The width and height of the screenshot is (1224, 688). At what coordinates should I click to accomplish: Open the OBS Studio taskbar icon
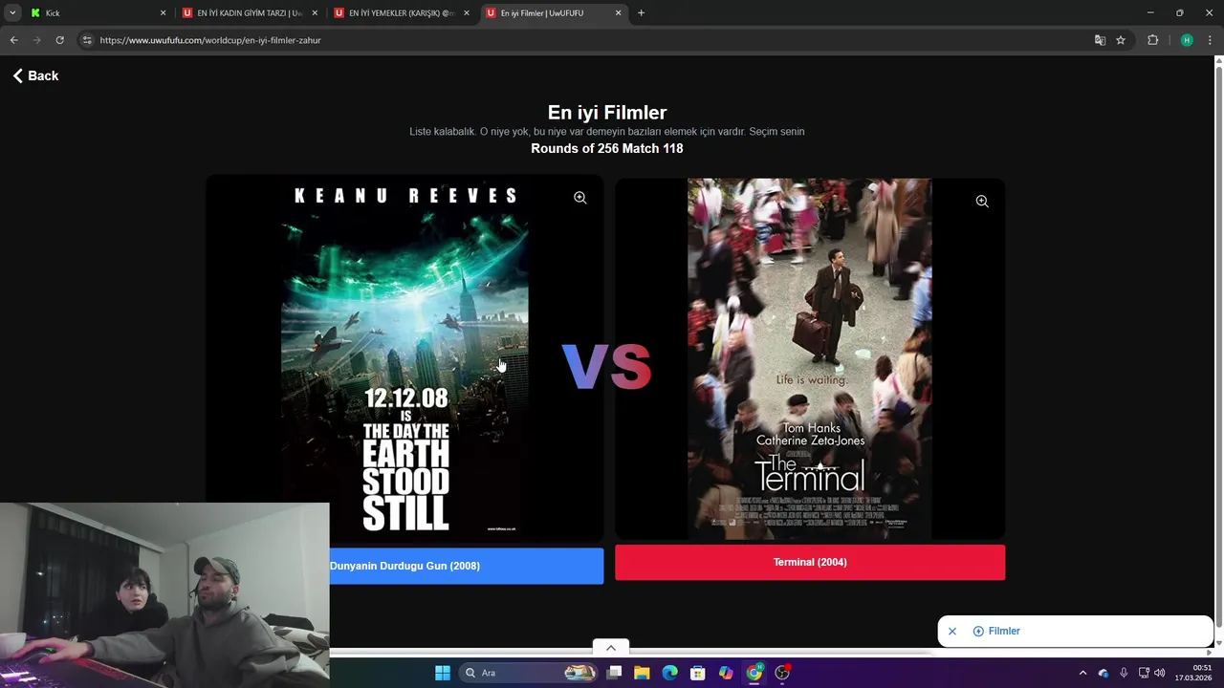click(x=782, y=673)
